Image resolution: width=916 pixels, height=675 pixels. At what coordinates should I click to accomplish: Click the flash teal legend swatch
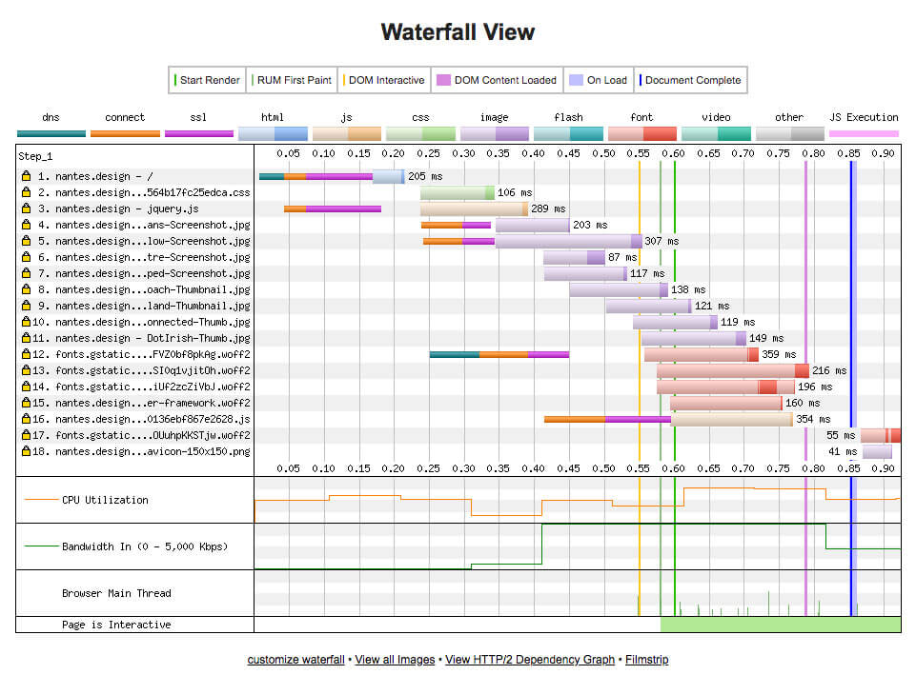(568, 133)
